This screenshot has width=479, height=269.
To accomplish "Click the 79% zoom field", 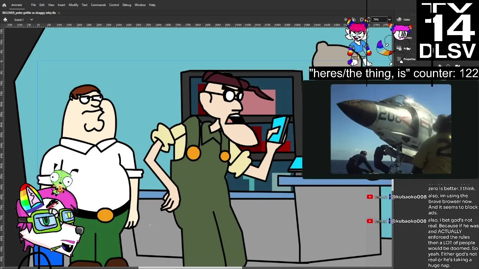I will tap(379, 19).
